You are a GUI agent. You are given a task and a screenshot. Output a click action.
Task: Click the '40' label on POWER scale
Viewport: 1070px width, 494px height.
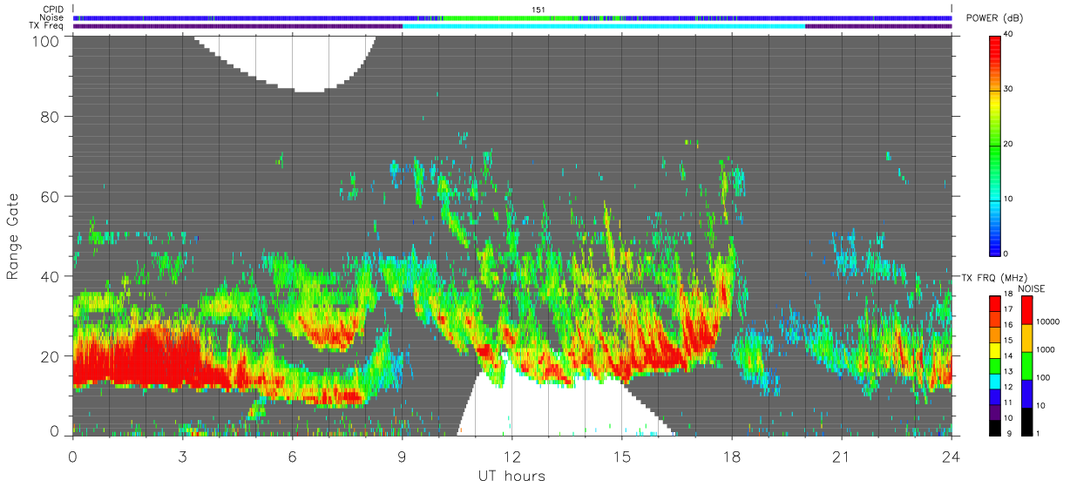(1010, 34)
